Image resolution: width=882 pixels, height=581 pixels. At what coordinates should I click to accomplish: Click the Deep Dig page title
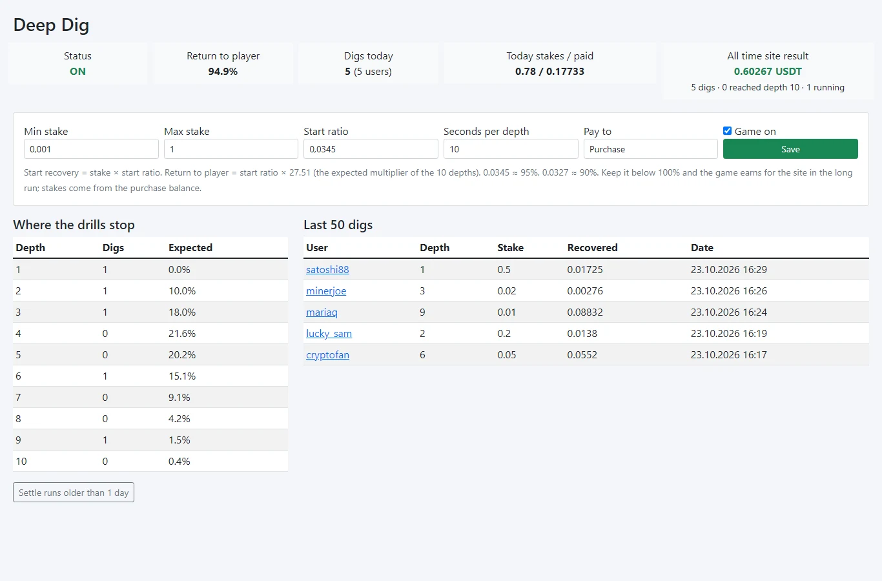(x=51, y=25)
